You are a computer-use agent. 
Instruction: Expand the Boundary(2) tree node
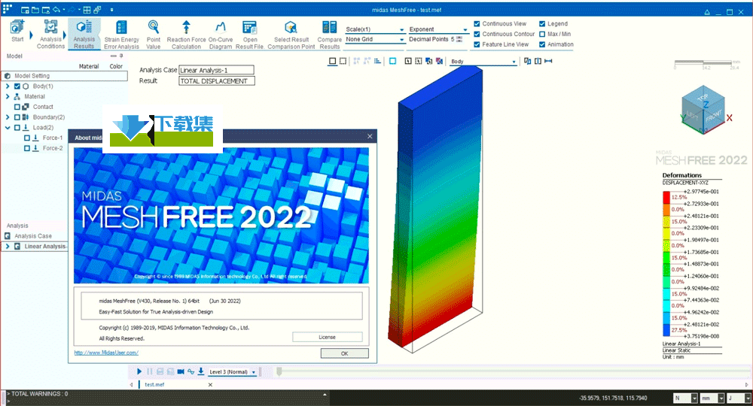8,117
